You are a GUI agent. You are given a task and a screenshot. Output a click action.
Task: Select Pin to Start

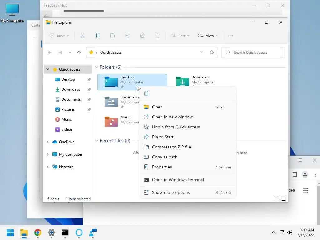pos(187,137)
